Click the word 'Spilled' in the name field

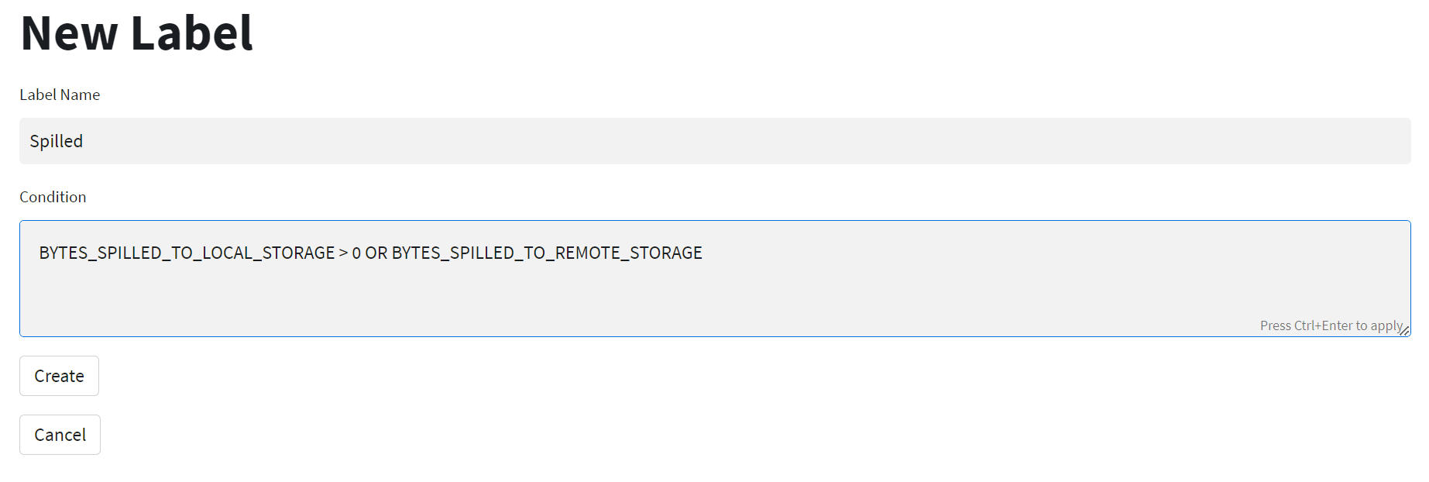click(56, 141)
